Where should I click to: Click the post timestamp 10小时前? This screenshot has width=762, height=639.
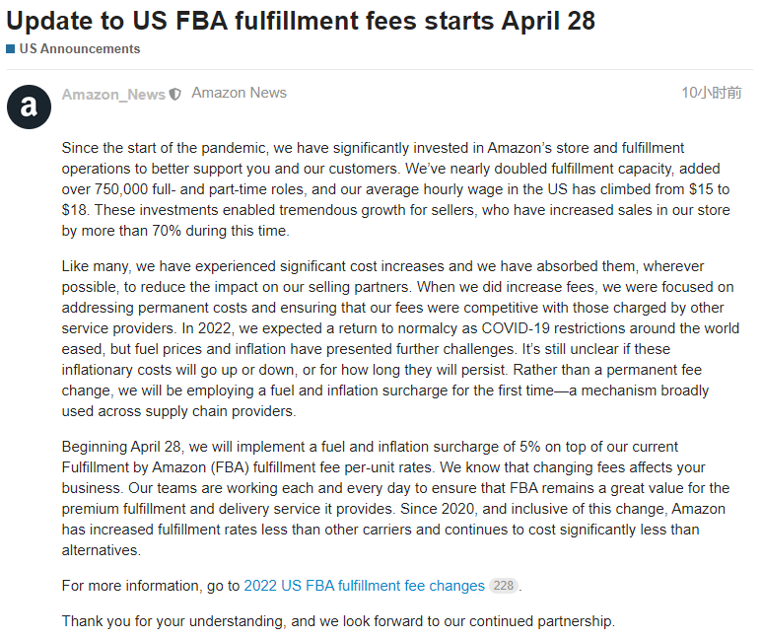tap(712, 93)
